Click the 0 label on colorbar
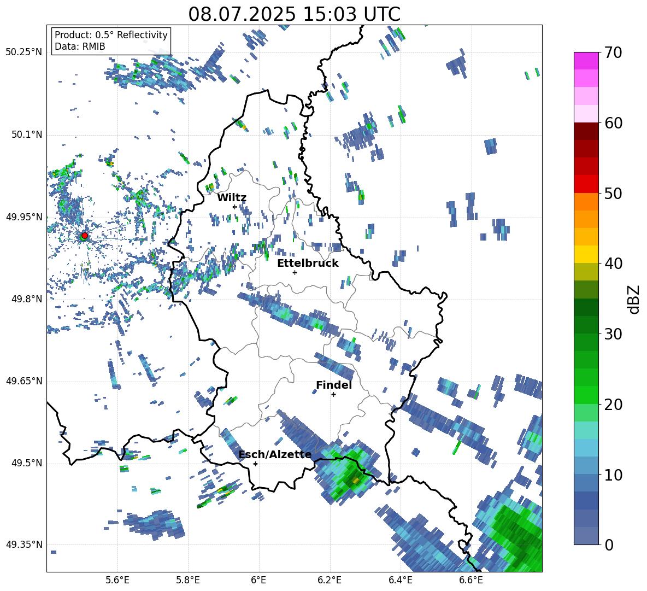 [609, 545]
